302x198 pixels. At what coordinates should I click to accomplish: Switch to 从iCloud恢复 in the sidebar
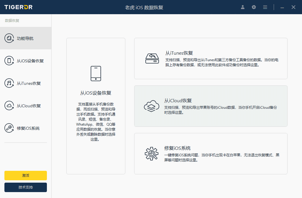click(25, 106)
